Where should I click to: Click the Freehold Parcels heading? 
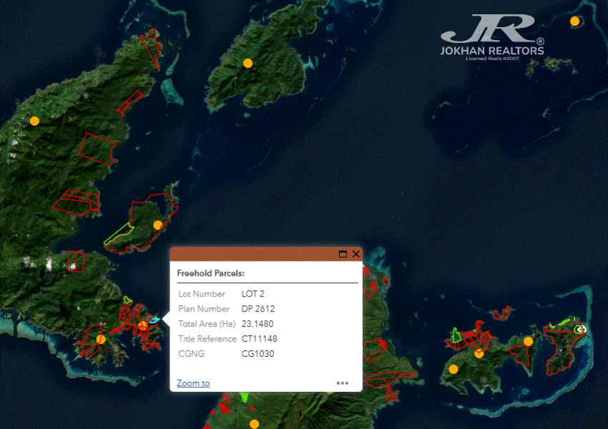coord(211,273)
